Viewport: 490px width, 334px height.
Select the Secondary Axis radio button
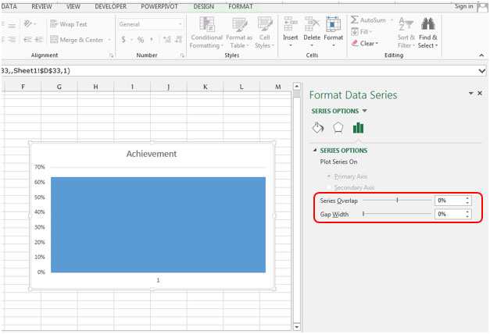[329, 187]
